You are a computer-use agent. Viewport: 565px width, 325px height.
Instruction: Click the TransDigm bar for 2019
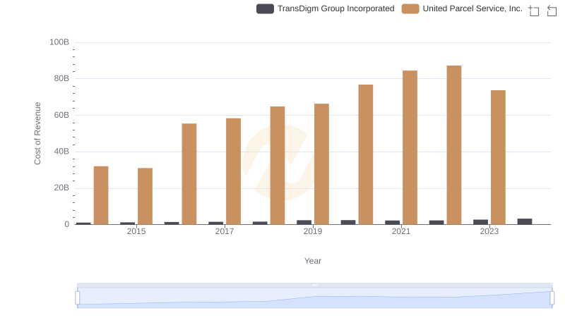304,222
